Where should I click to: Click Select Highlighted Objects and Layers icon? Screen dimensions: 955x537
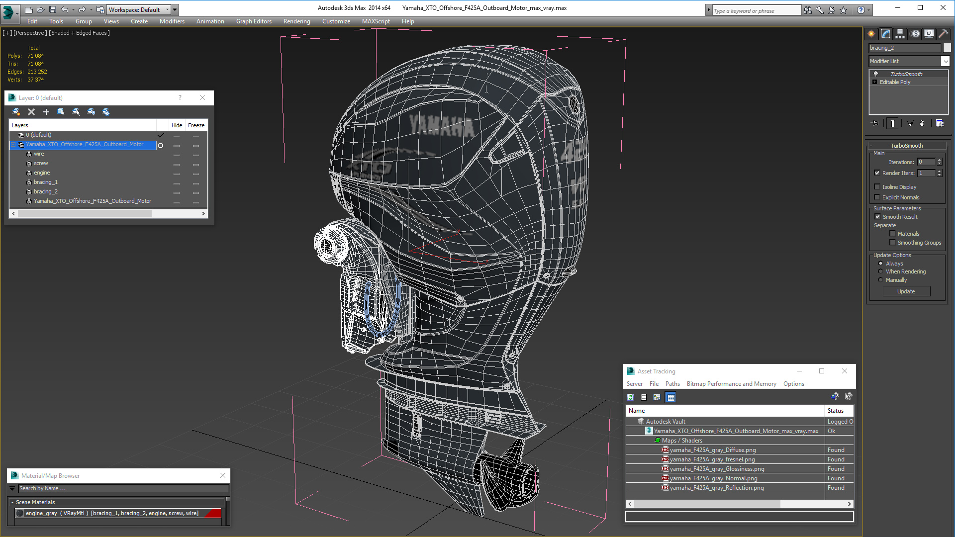[61, 112]
